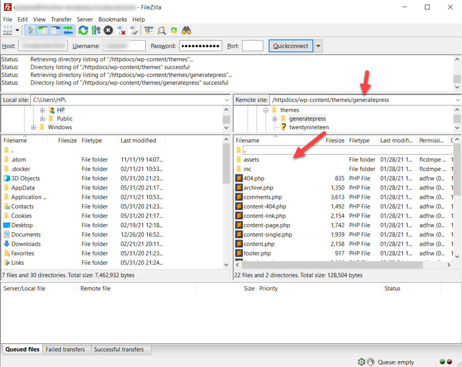Select the 3D Objects folder icon

click(x=6, y=178)
